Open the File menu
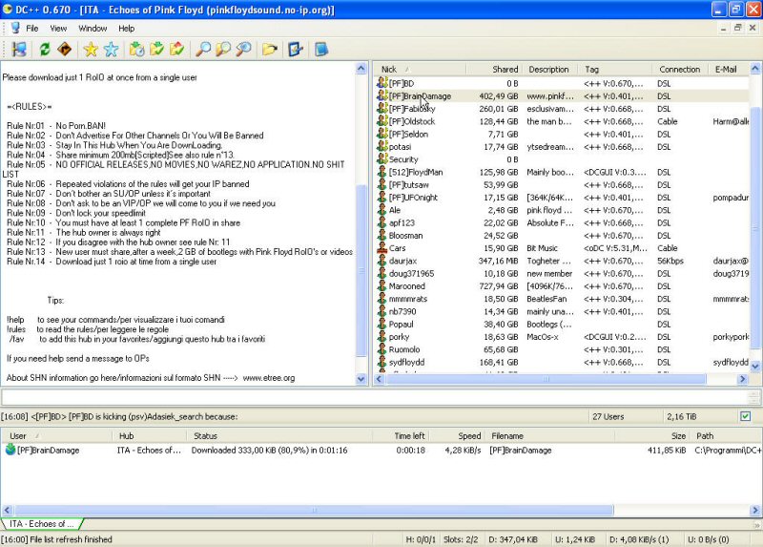Screen dimensions: 763x547 tap(32, 29)
